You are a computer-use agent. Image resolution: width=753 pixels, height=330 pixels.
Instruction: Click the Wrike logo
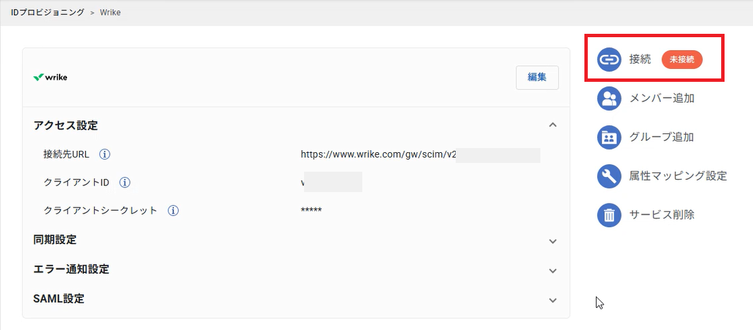coord(50,77)
